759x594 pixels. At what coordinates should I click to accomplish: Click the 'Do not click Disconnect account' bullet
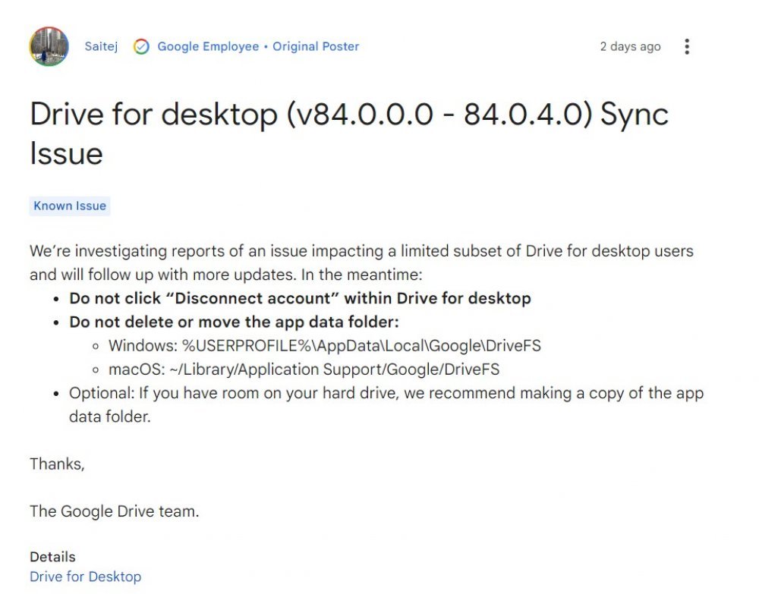[300, 298]
